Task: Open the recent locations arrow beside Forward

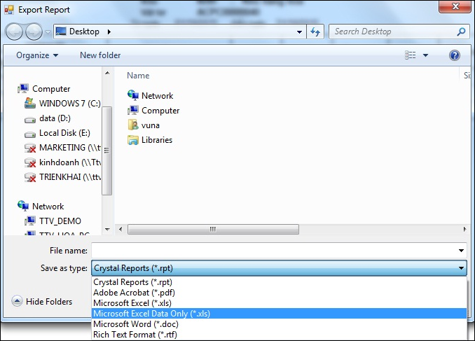Action: coord(48,32)
